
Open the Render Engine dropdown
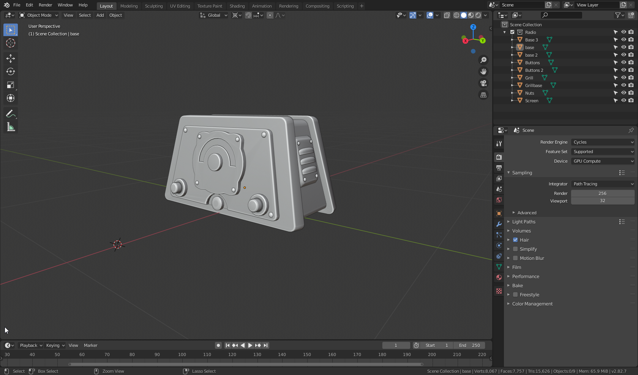(603, 142)
